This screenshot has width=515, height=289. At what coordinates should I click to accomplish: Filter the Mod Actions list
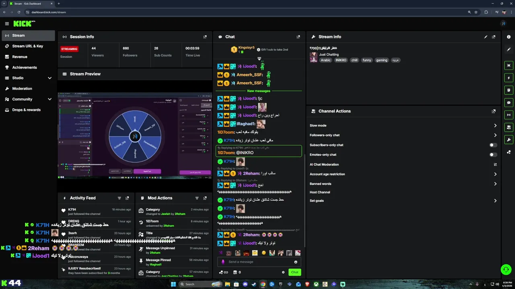(x=197, y=198)
